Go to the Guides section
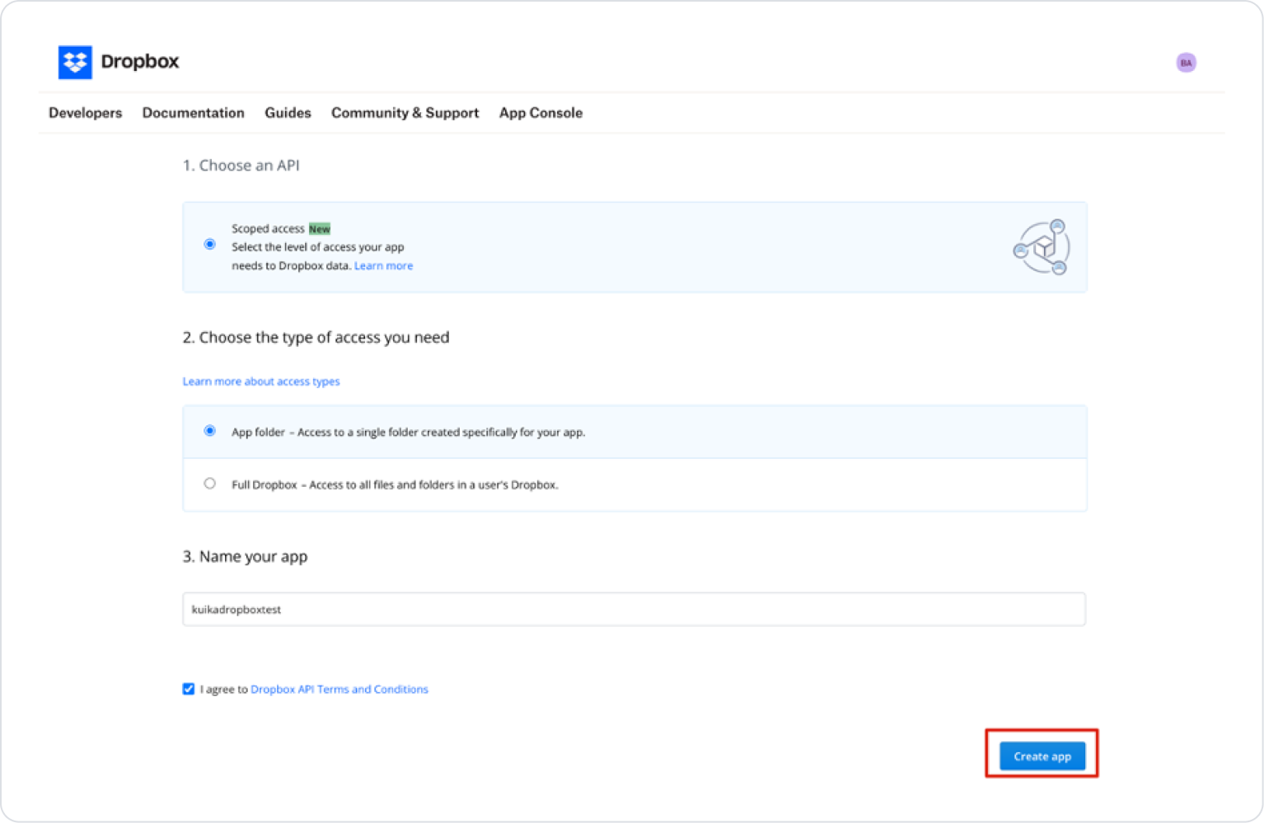Screen dimensions: 1264x823 288,113
